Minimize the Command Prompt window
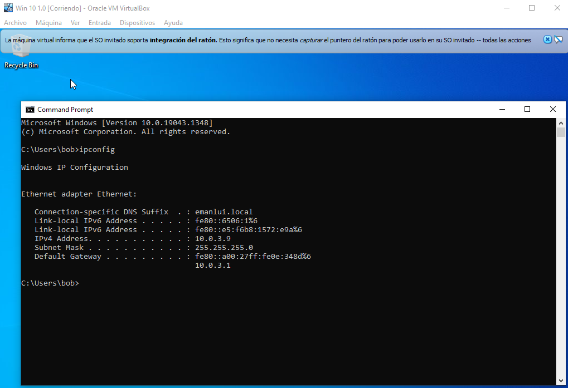Viewport: 568px width, 388px height. (x=502, y=110)
